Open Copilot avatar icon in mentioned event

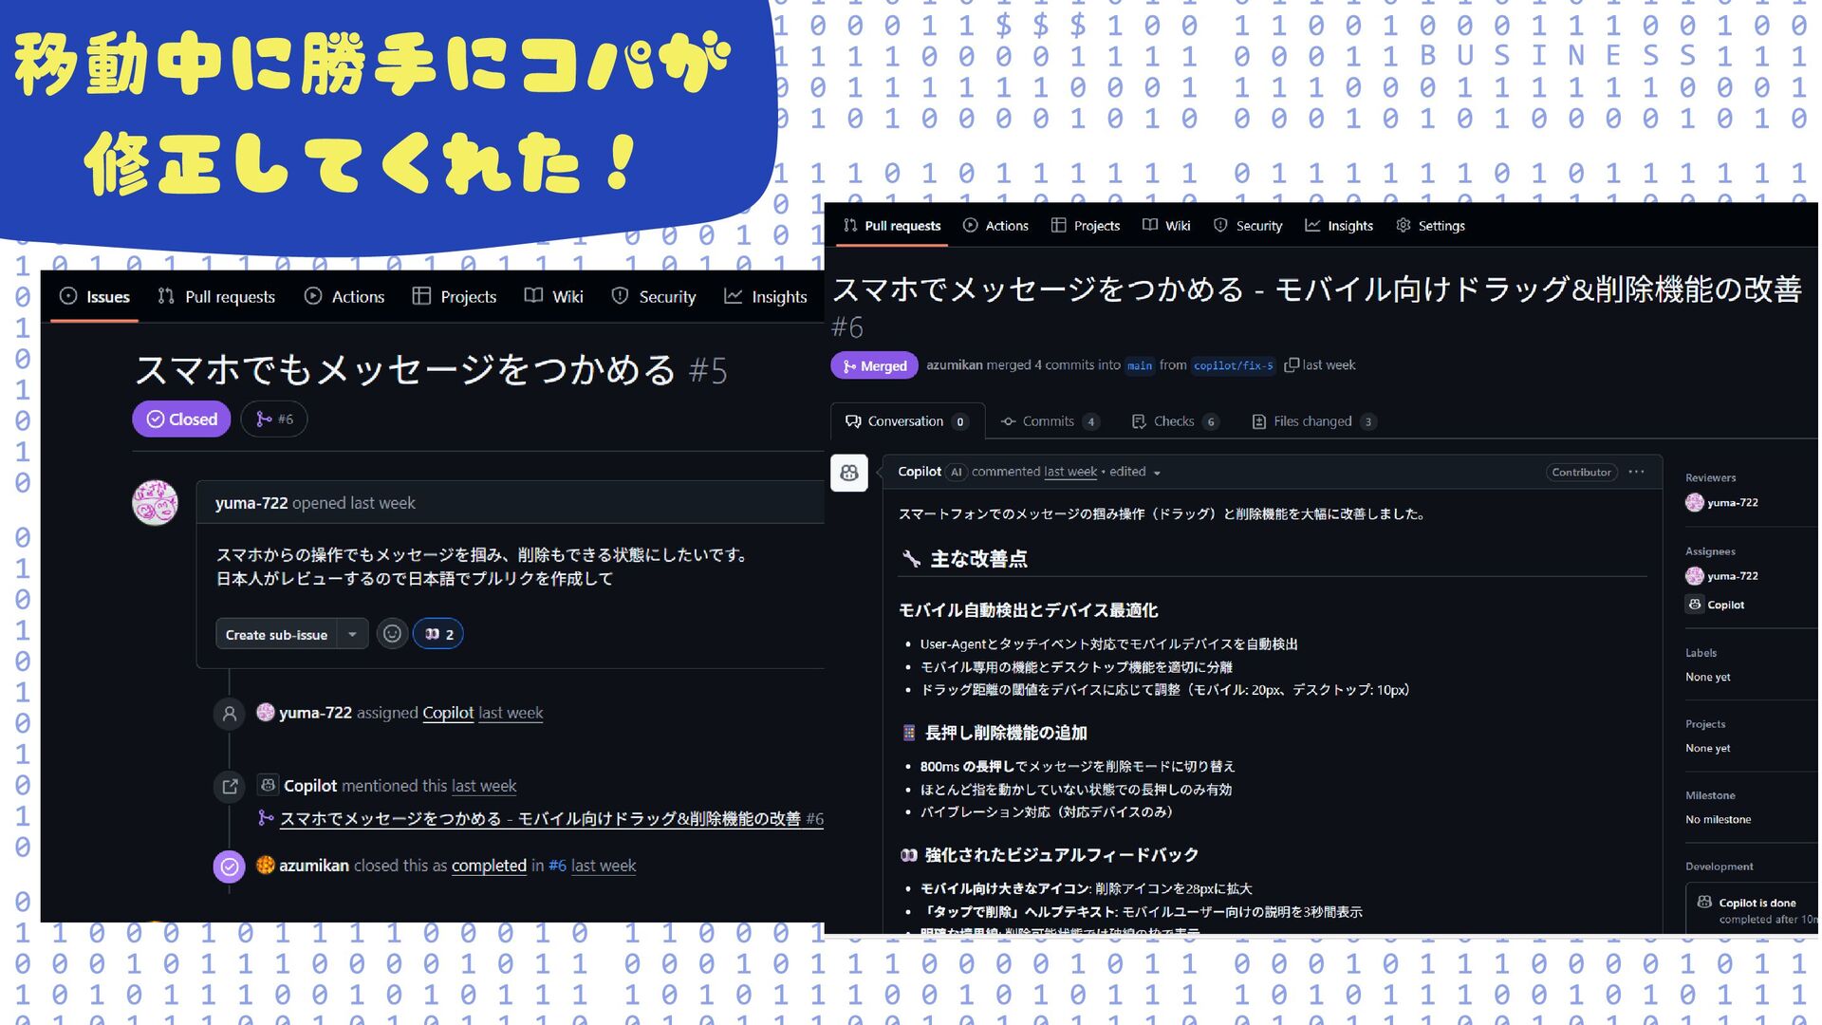[269, 785]
